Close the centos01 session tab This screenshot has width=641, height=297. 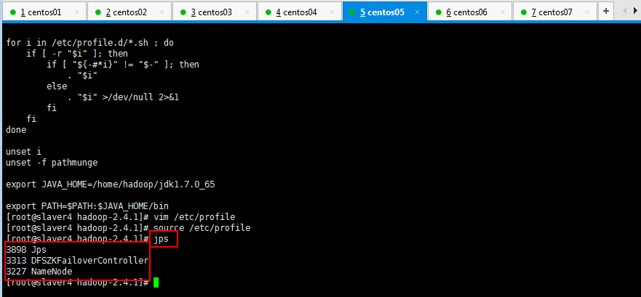click(x=77, y=12)
